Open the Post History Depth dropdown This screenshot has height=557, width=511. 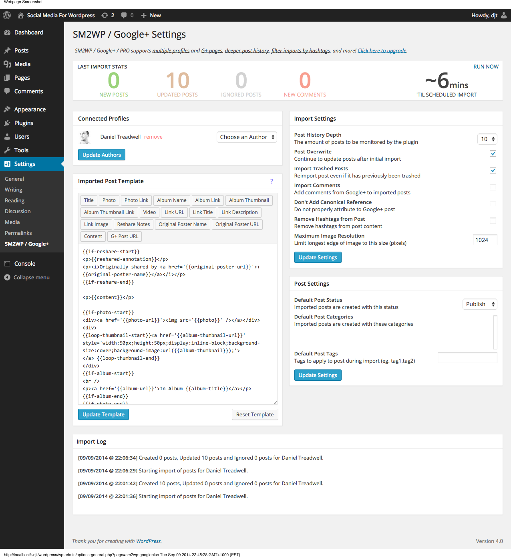[487, 139]
